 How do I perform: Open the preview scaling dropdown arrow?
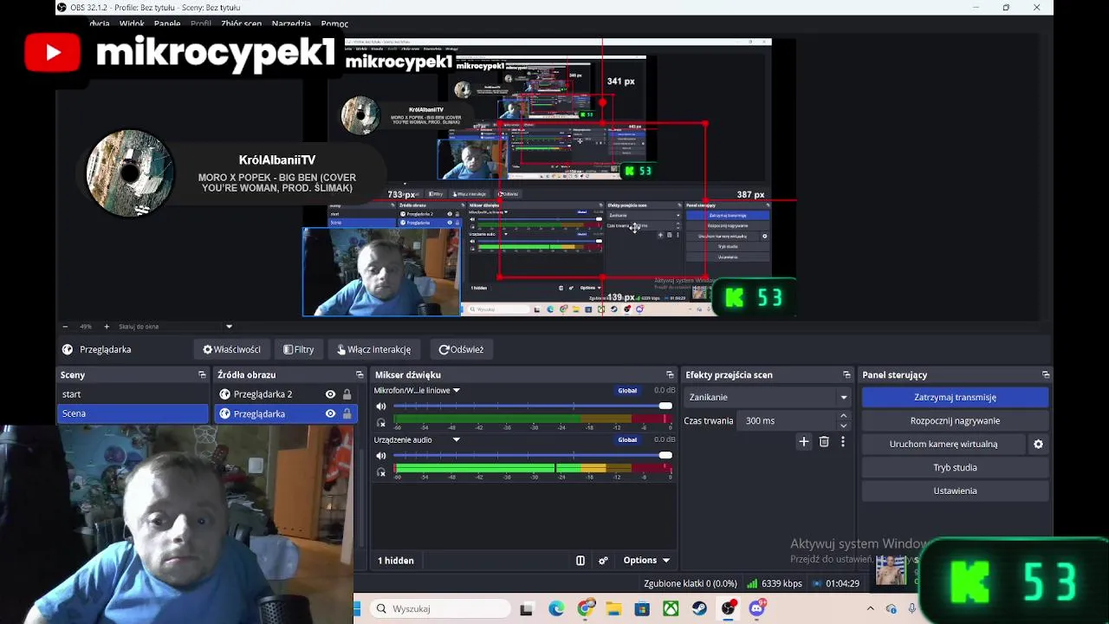point(229,327)
